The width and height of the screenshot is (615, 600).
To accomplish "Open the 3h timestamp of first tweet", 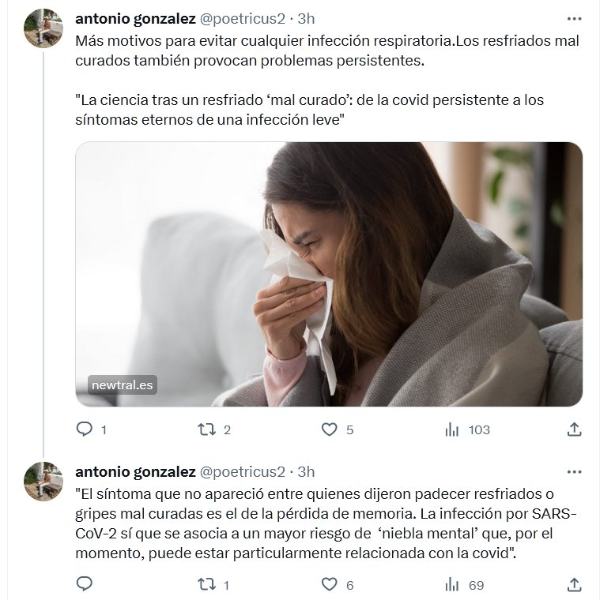I will (x=305, y=17).
